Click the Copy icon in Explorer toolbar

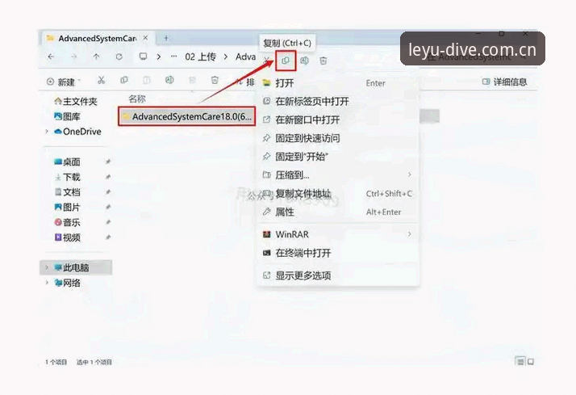124,80
